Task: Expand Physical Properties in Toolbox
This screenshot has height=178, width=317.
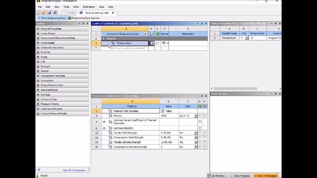Action: [x=38, y=29]
